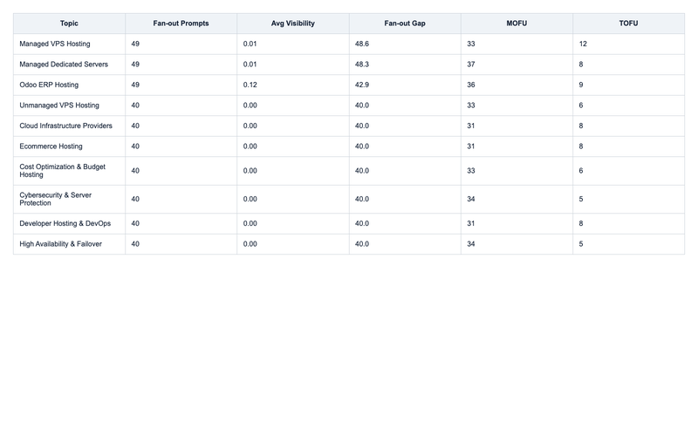
Task: Click Fan-out Prompts 49 in Odoo ERP Hosting row
Action: (135, 85)
